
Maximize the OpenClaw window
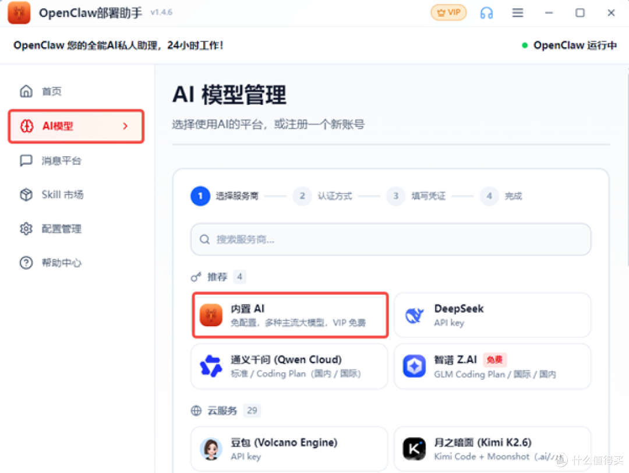[579, 13]
